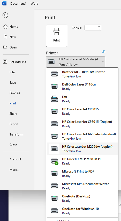Screen dimensions: 121x221
Task: Collapse the Printer dropdown selector
Action: (x=75, y=62)
